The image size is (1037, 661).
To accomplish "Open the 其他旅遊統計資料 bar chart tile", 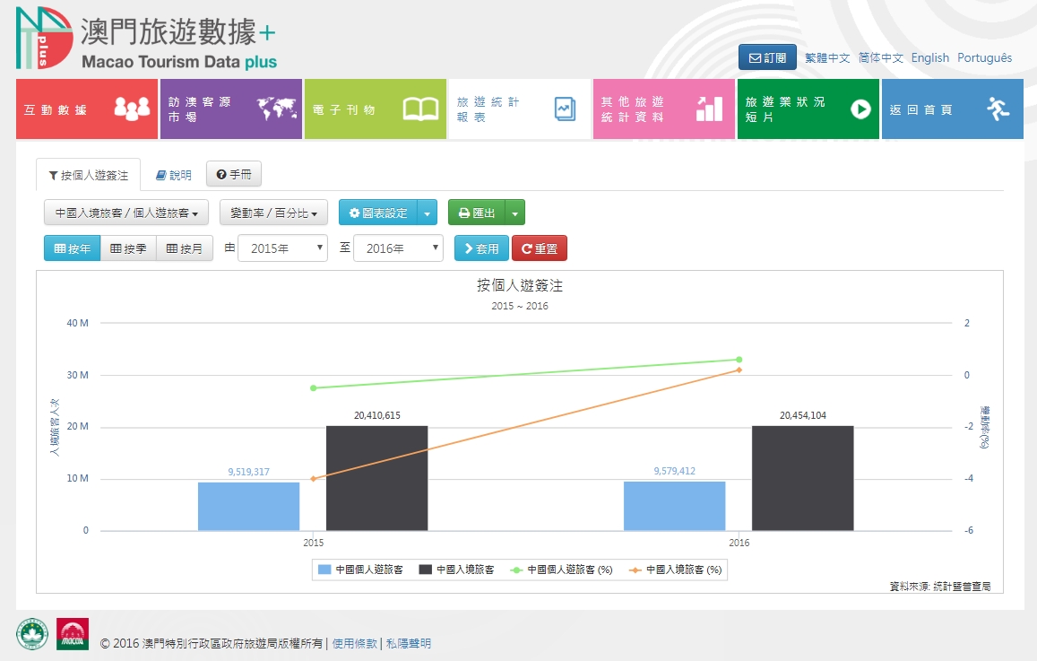I will click(663, 109).
